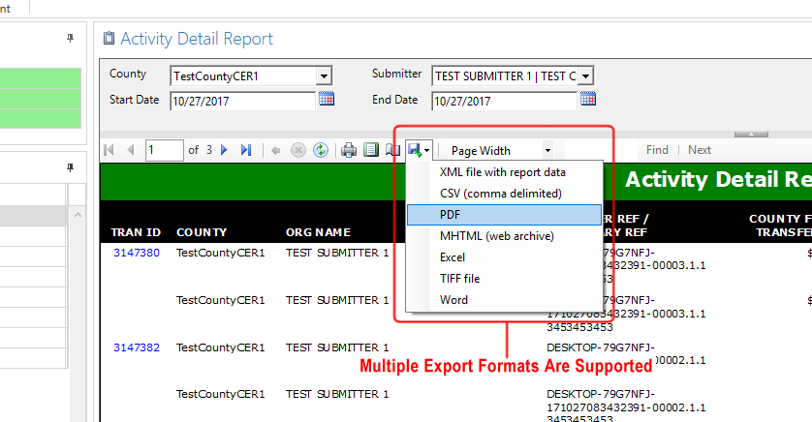
Task: Refresh the report with green arrows icon
Action: [320, 150]
